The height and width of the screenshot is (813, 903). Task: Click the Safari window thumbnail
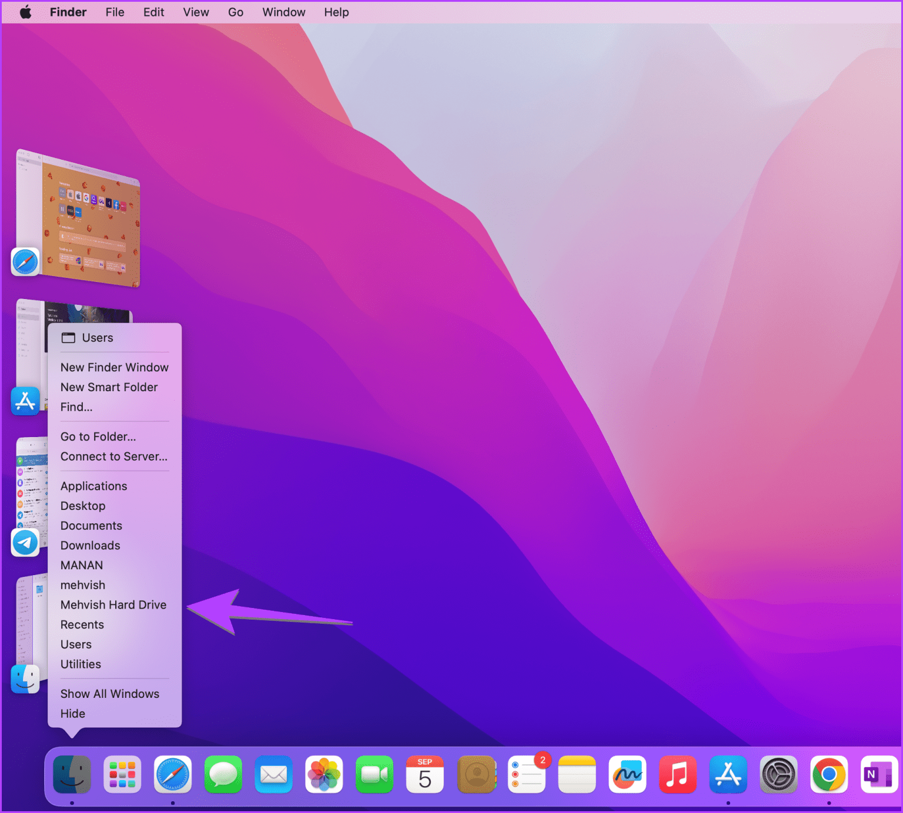click(78, 217)
